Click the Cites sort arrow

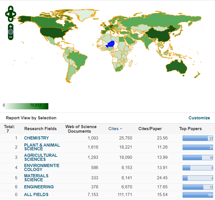121,129
